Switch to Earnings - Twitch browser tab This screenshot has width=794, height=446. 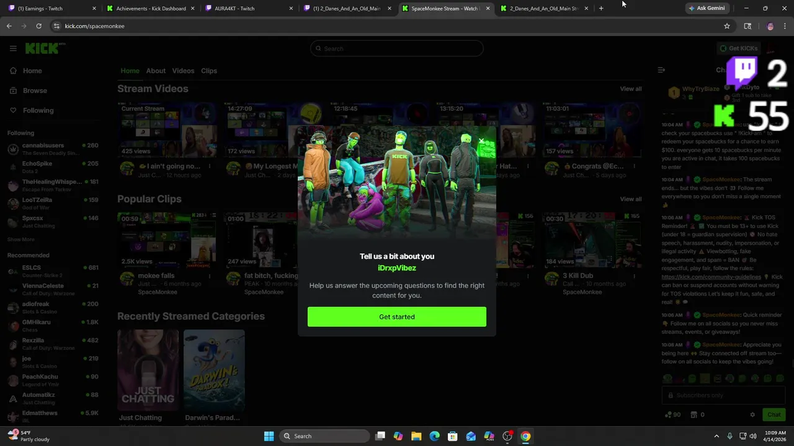(x=52, y=8)
